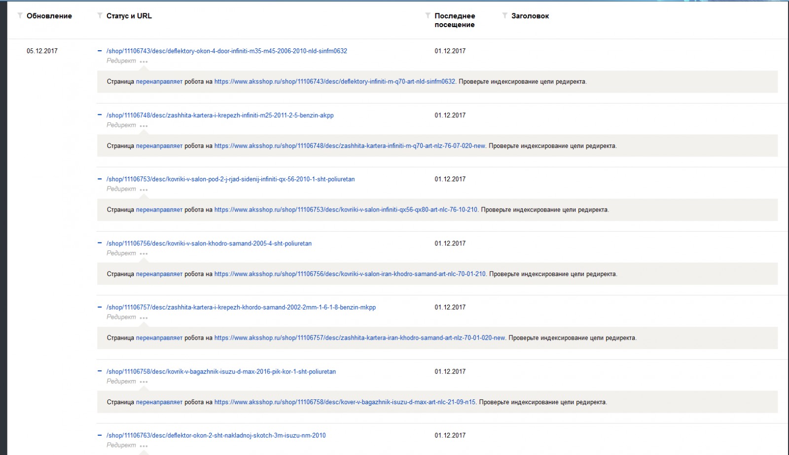Follow redirect target zashhita-kartera-infiniti-m-q70-art-nlz-76-07-020-new
This screenshot has height=455, width=789.
pyautogui.click(x=350, y=145)
